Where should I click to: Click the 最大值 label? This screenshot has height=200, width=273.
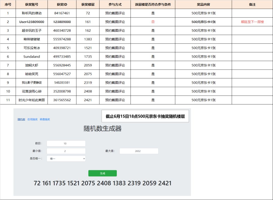tap(110, 151)
